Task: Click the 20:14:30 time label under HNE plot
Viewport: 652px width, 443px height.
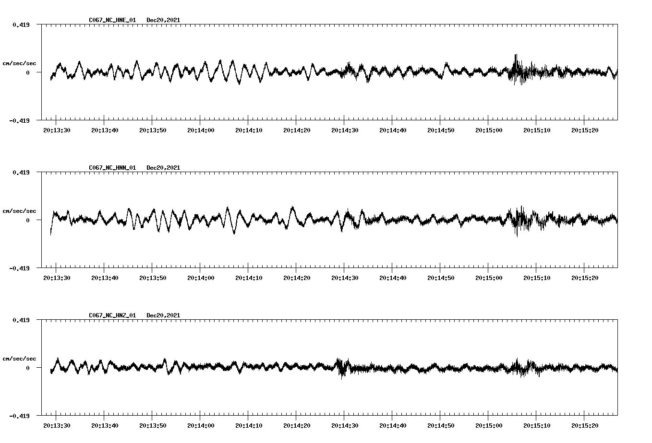Action: [345, 130]
